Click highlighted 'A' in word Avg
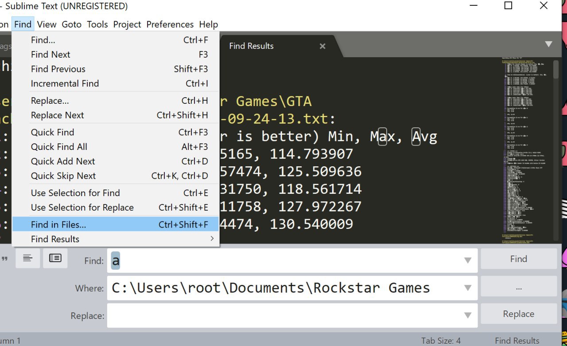 tap(416, 137)
